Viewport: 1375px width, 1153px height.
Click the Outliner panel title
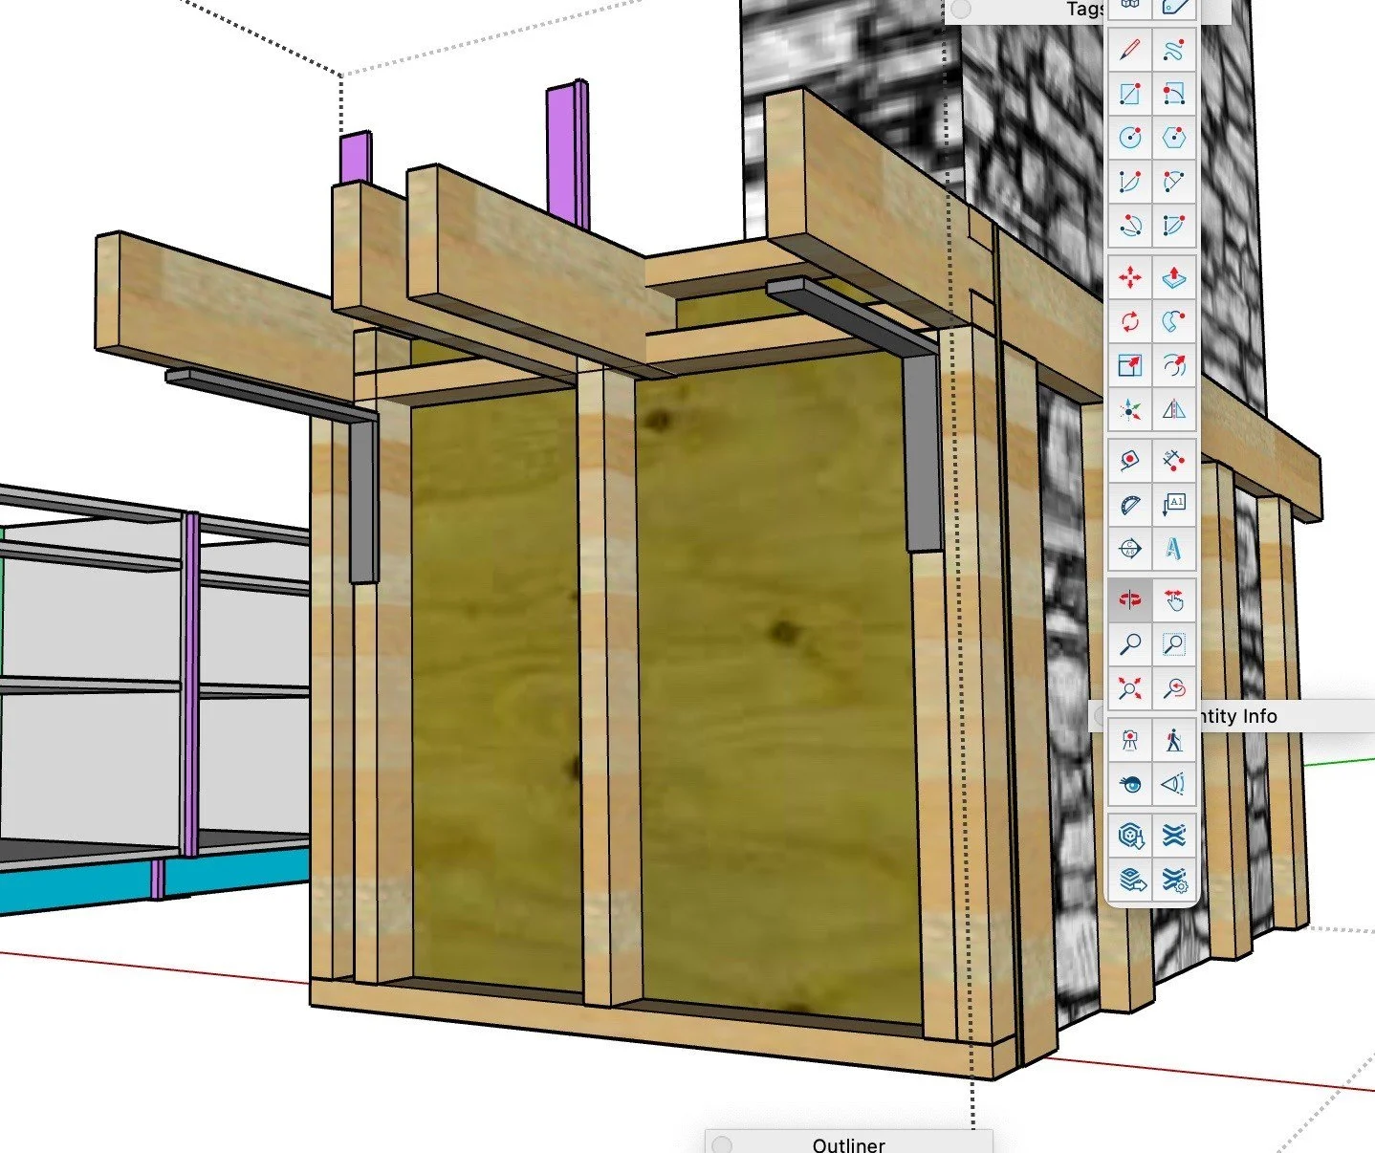(849, 1144)
